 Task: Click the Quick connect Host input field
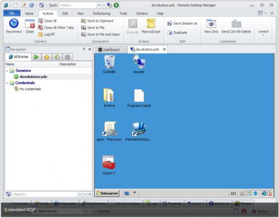tap(78, 5)
